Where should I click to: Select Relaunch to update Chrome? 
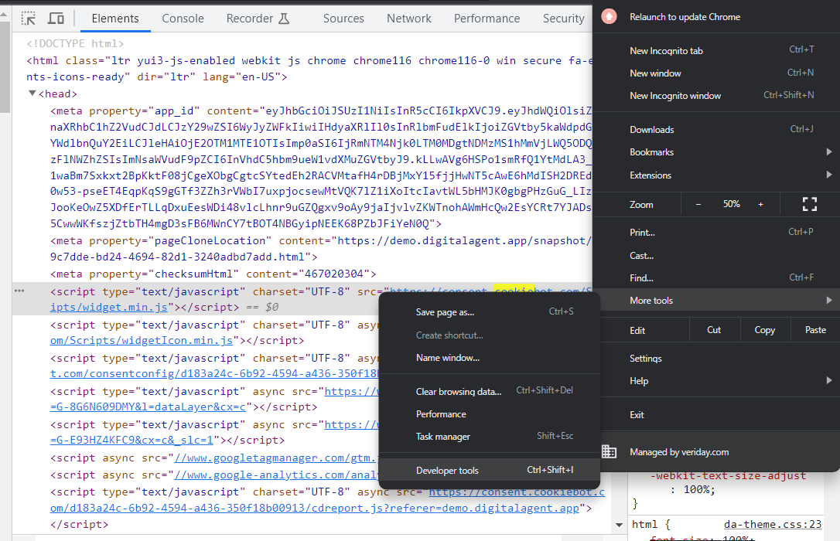pos(685,17)
